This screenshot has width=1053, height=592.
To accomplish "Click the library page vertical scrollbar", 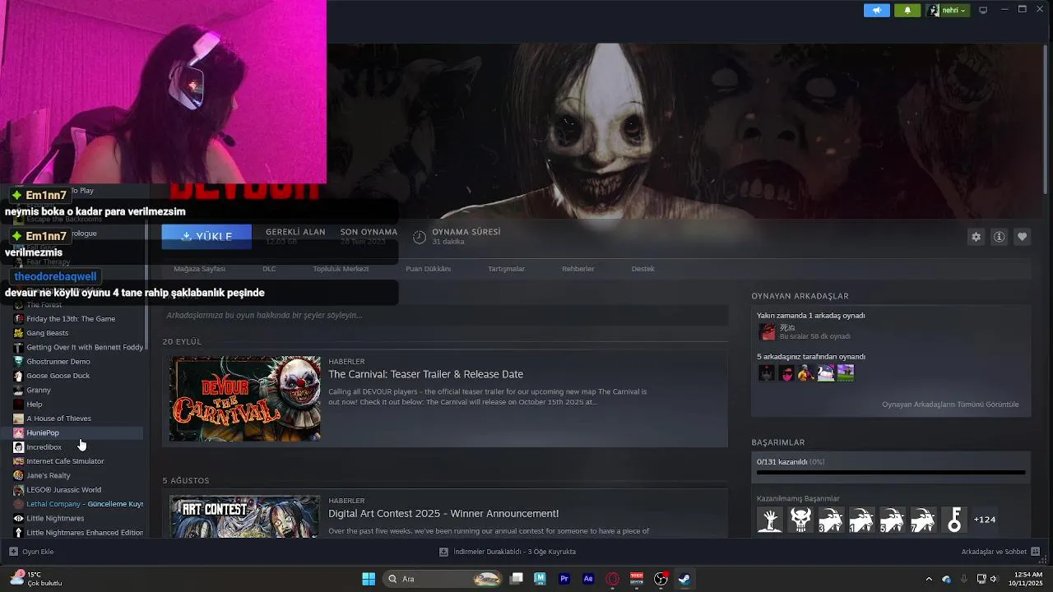I will (x=1046, y=120).
